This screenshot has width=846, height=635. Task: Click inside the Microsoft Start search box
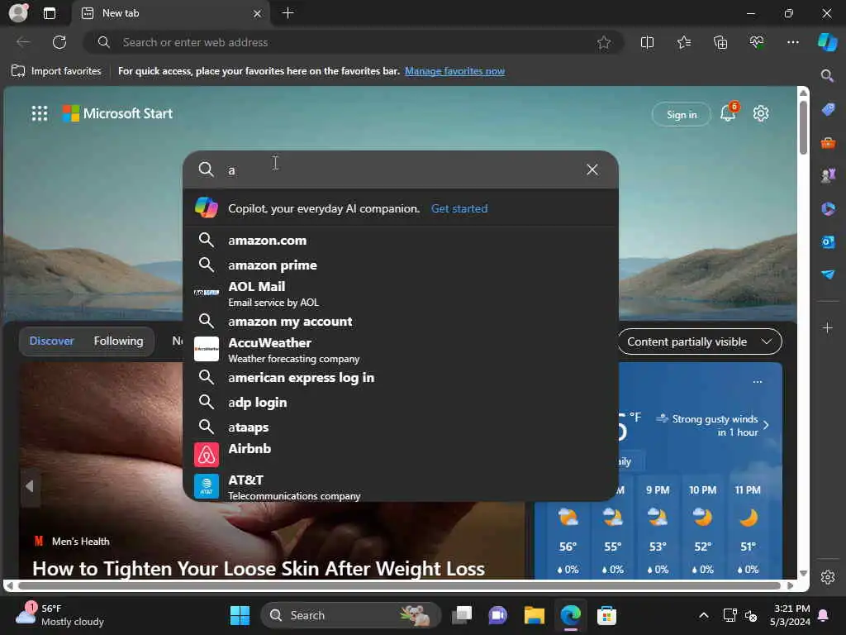pos(401,170)
